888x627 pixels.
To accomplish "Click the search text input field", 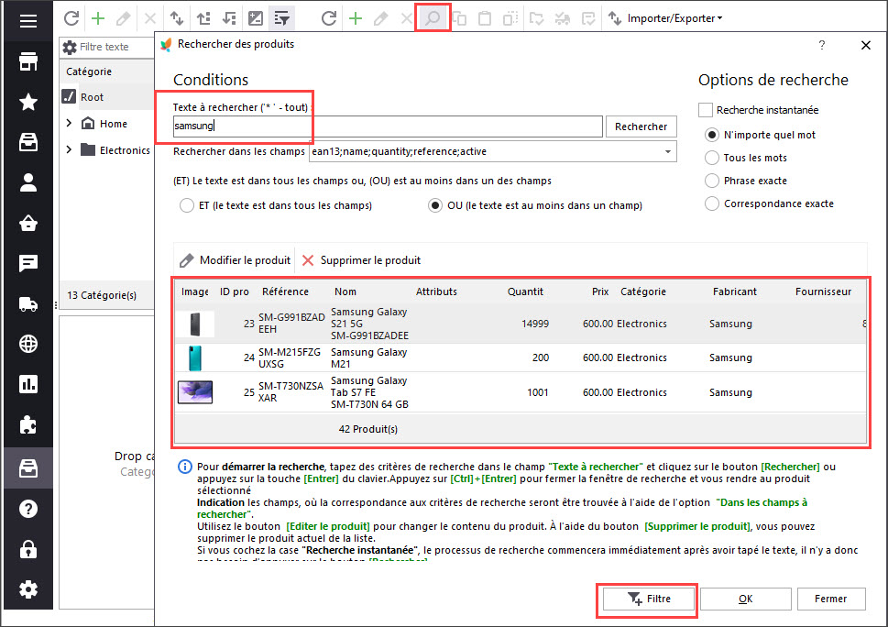I will [x=388, y=126].
